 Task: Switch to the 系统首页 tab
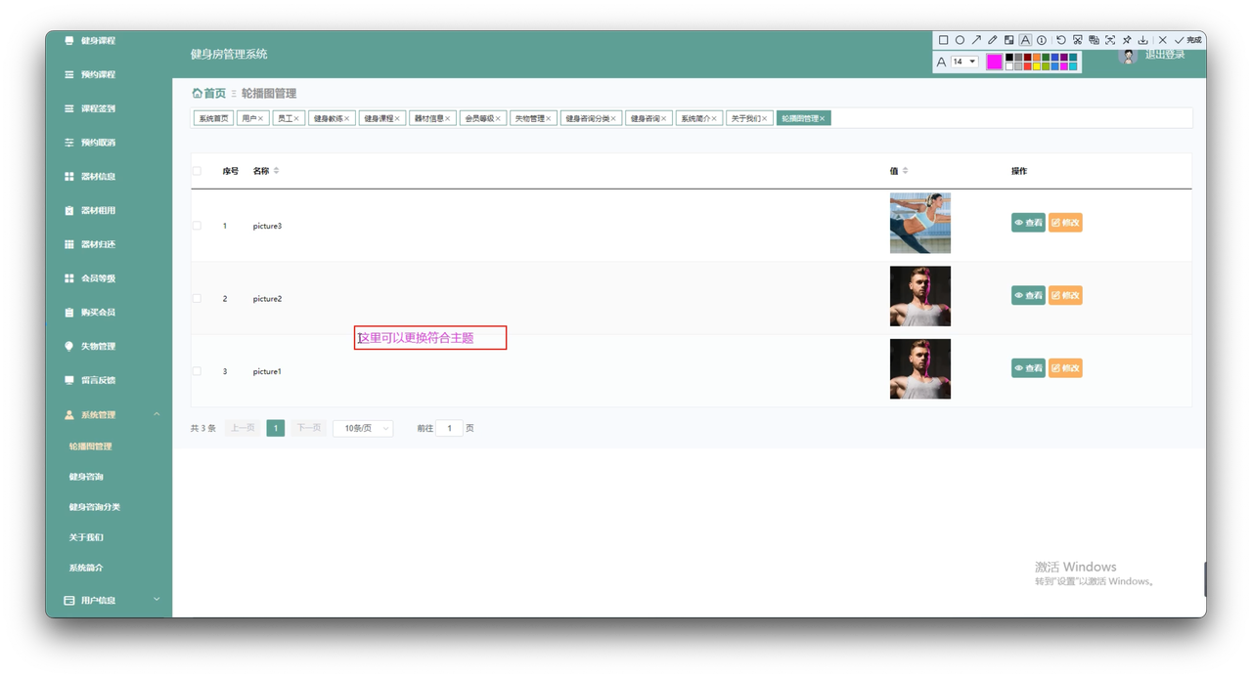[212, 117]
